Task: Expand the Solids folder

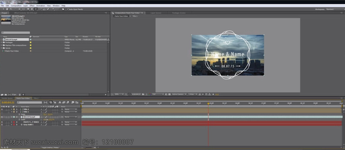Action: click(2, 48)
